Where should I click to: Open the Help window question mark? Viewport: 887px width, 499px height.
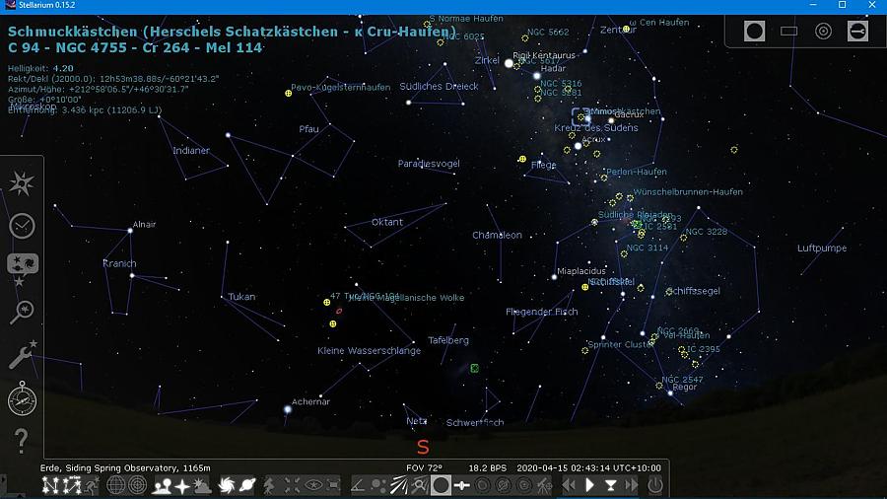(22, 439)
